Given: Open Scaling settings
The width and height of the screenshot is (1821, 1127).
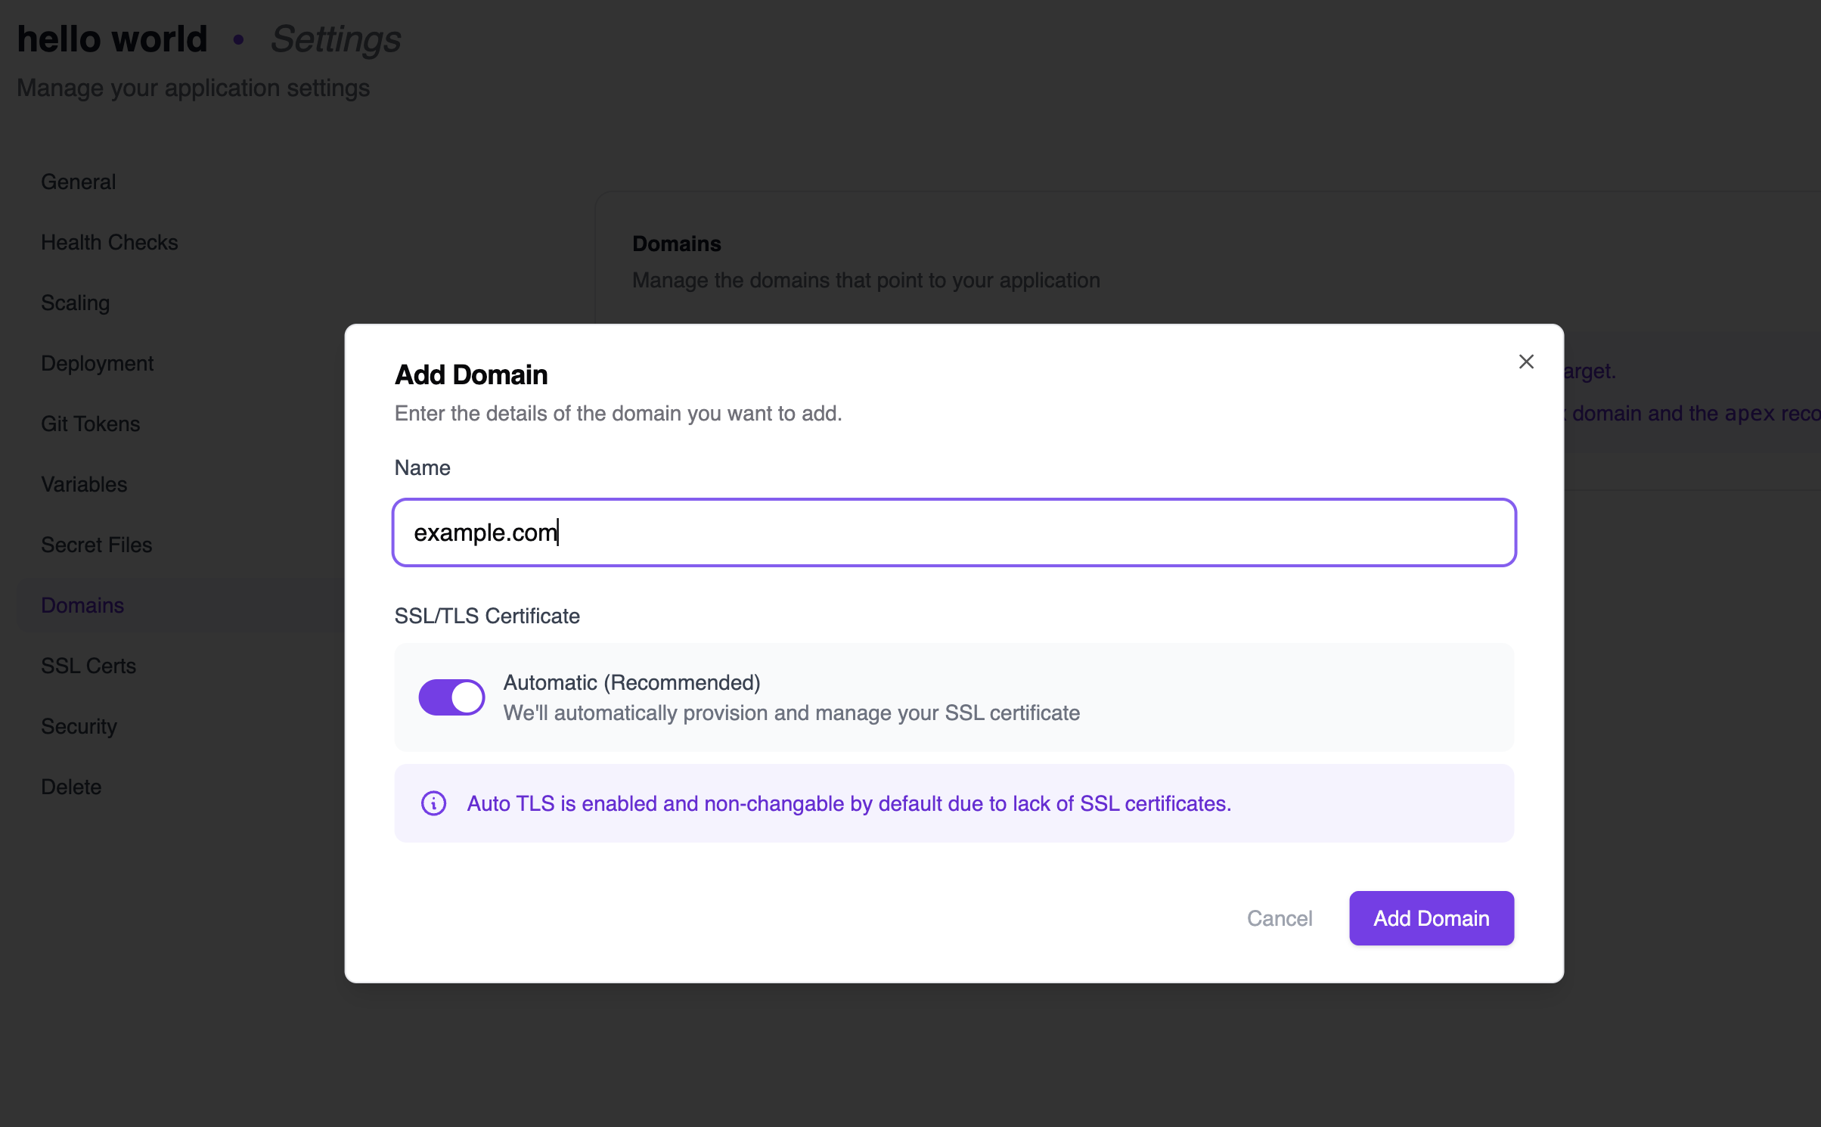Looking at the screenshot, I should [75, 303].
